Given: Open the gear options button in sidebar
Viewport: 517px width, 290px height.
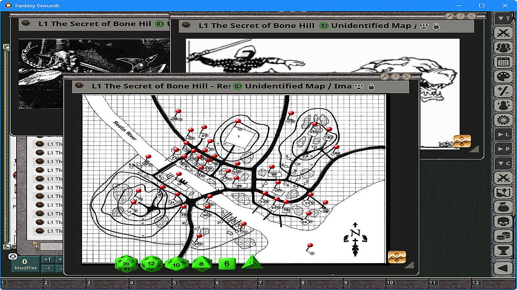Looking at the screenshot, I should (503, 120).
